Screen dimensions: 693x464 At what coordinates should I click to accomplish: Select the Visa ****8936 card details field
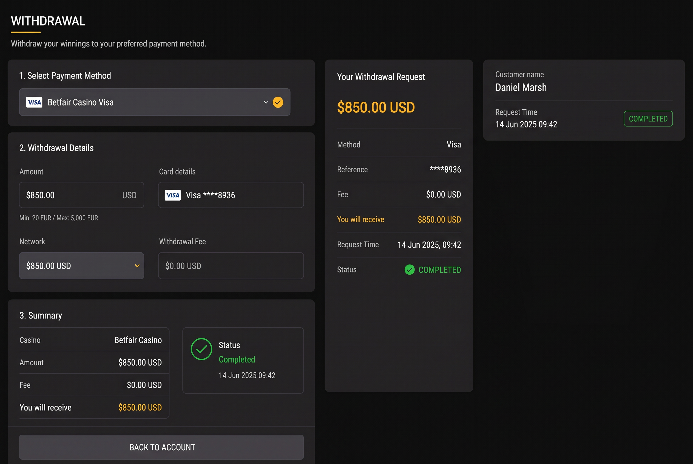pyautogui.click(x=231, y=195)
